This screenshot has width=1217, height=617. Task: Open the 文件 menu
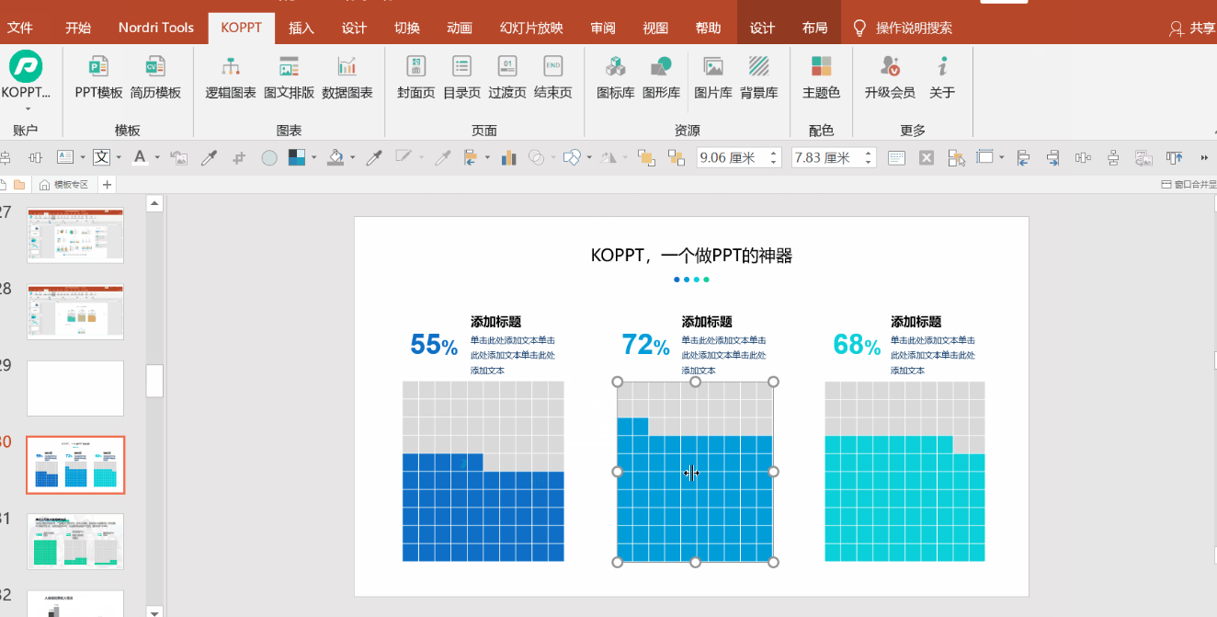[x=20, y=28]
